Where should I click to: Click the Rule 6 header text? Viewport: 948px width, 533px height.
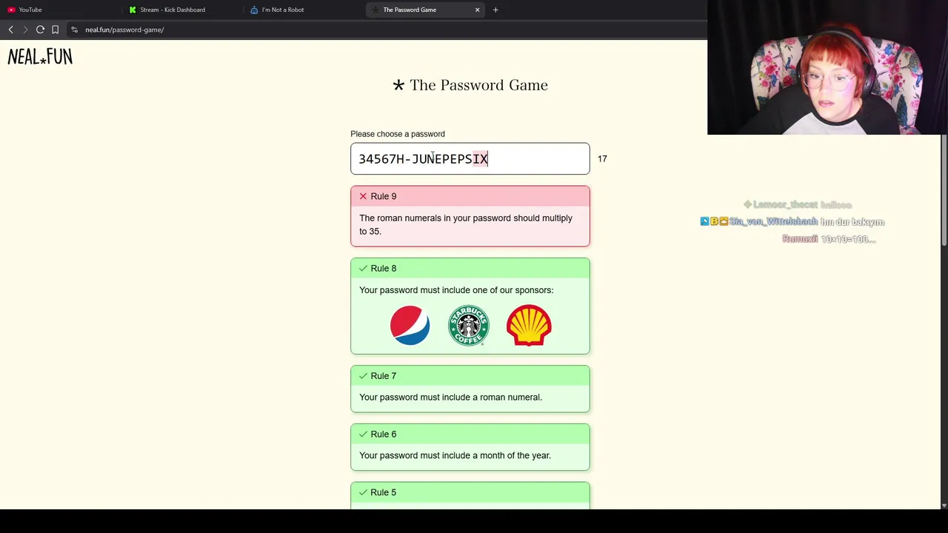384,435
